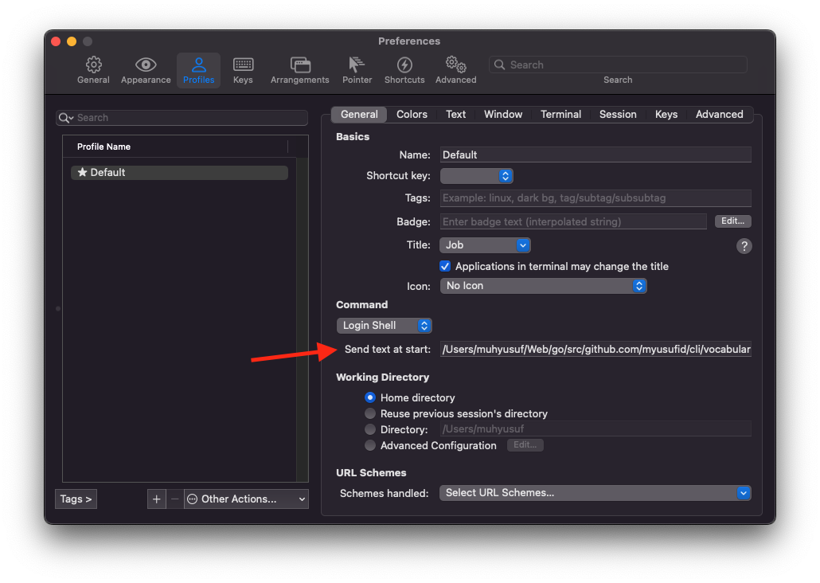Image resolution: width=820 pixels, height=583 pixels.
Task: Open the No Icon selector dropdown
Action: (544, 285)
